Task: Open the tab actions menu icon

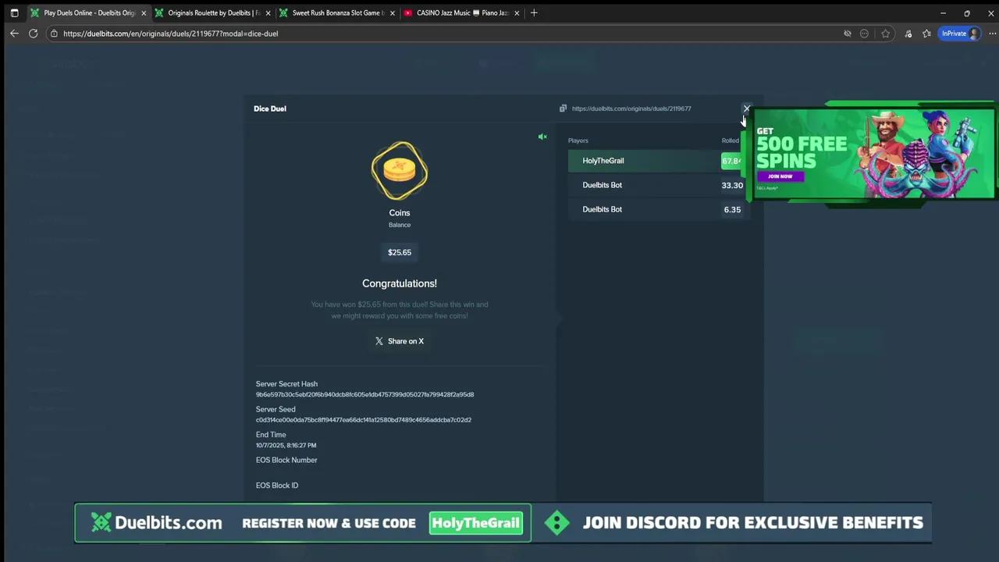Action: coord(14,13)
